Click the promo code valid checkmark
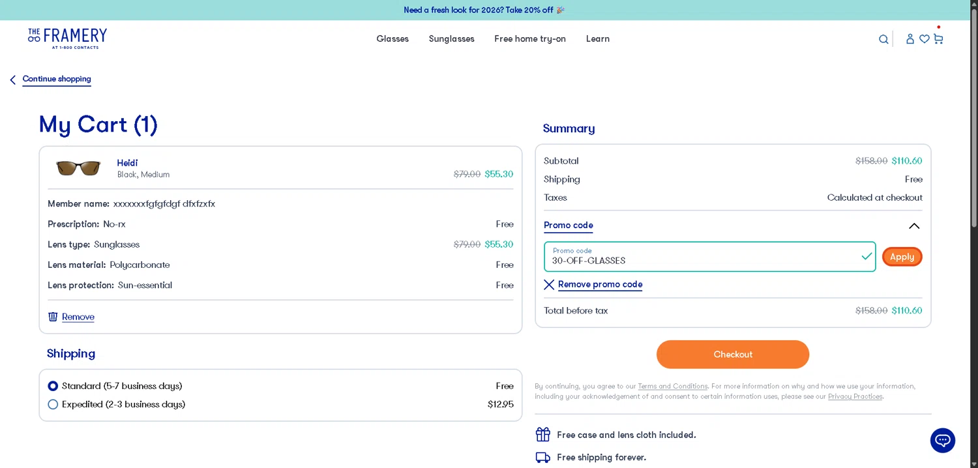Image resolution: width=978 pixels, height=468 pixels. (867, 257)
